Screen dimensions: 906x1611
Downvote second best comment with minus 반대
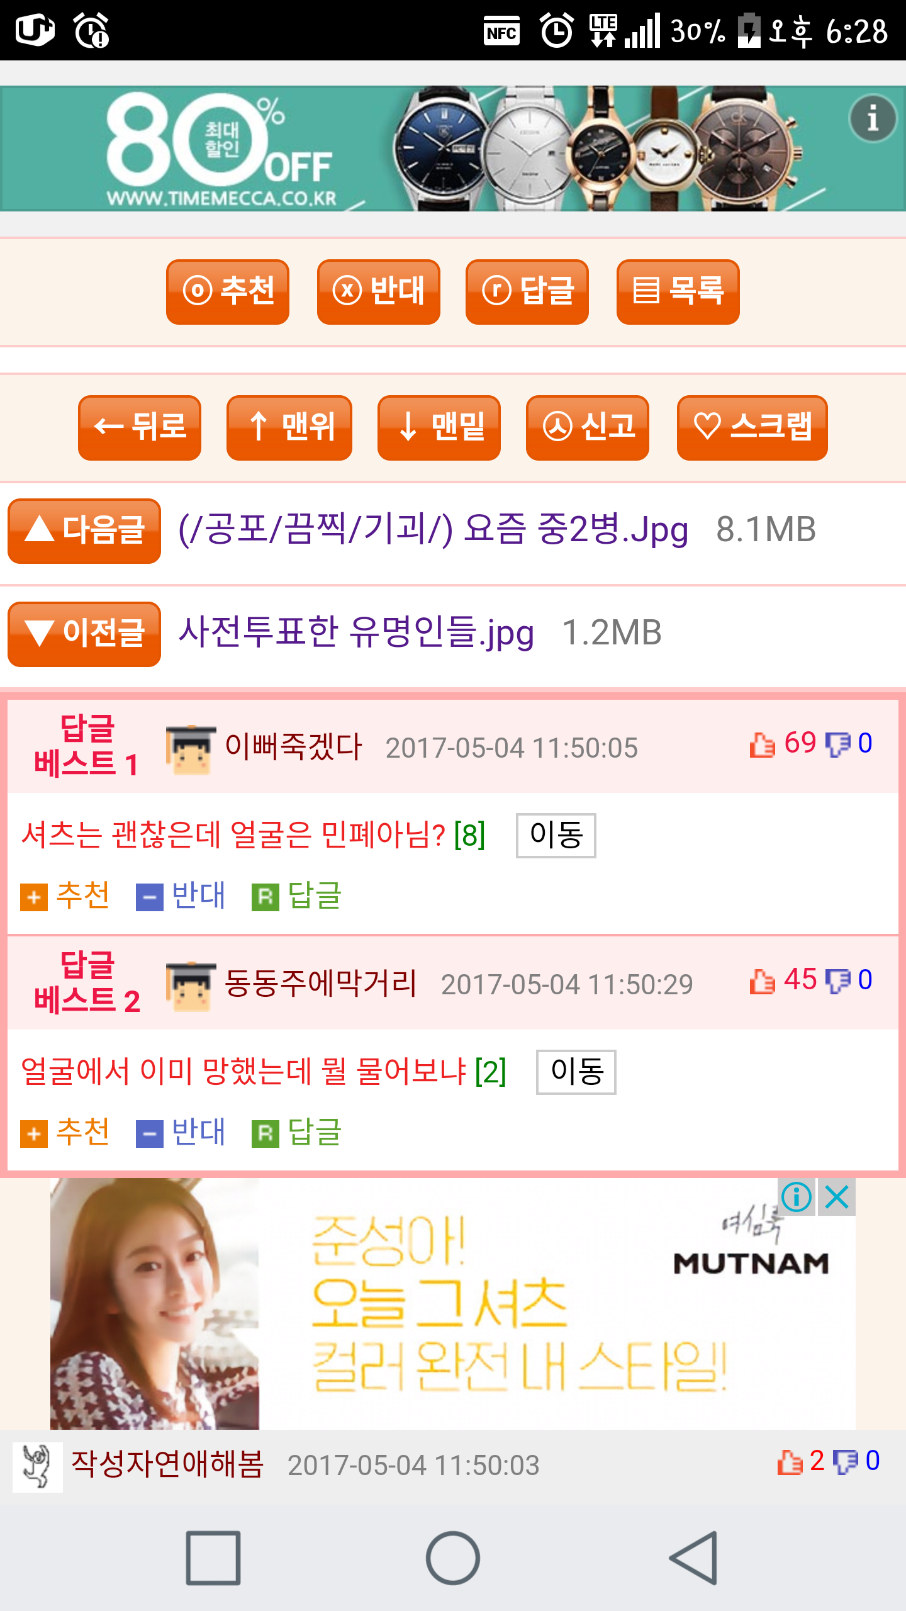(181, 1132)
